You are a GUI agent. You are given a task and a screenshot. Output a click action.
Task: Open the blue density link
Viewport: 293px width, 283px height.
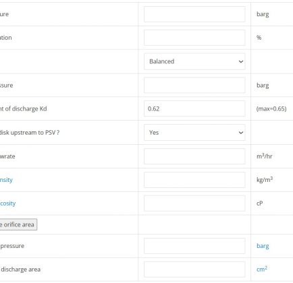click(x=6, y=180)
